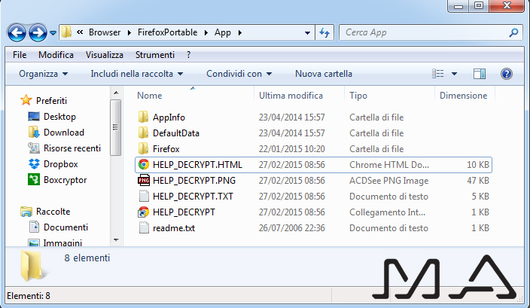Image resolution: width=530 pixels, height=308 pixels.
Task: Select Raccolte in the navigation pane
Action: 53,212
